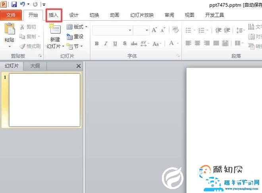The image size is (262, 193).
Task: Expand the 新建幻灯片 dropdown arrow
Action: (x=63, y=46)
